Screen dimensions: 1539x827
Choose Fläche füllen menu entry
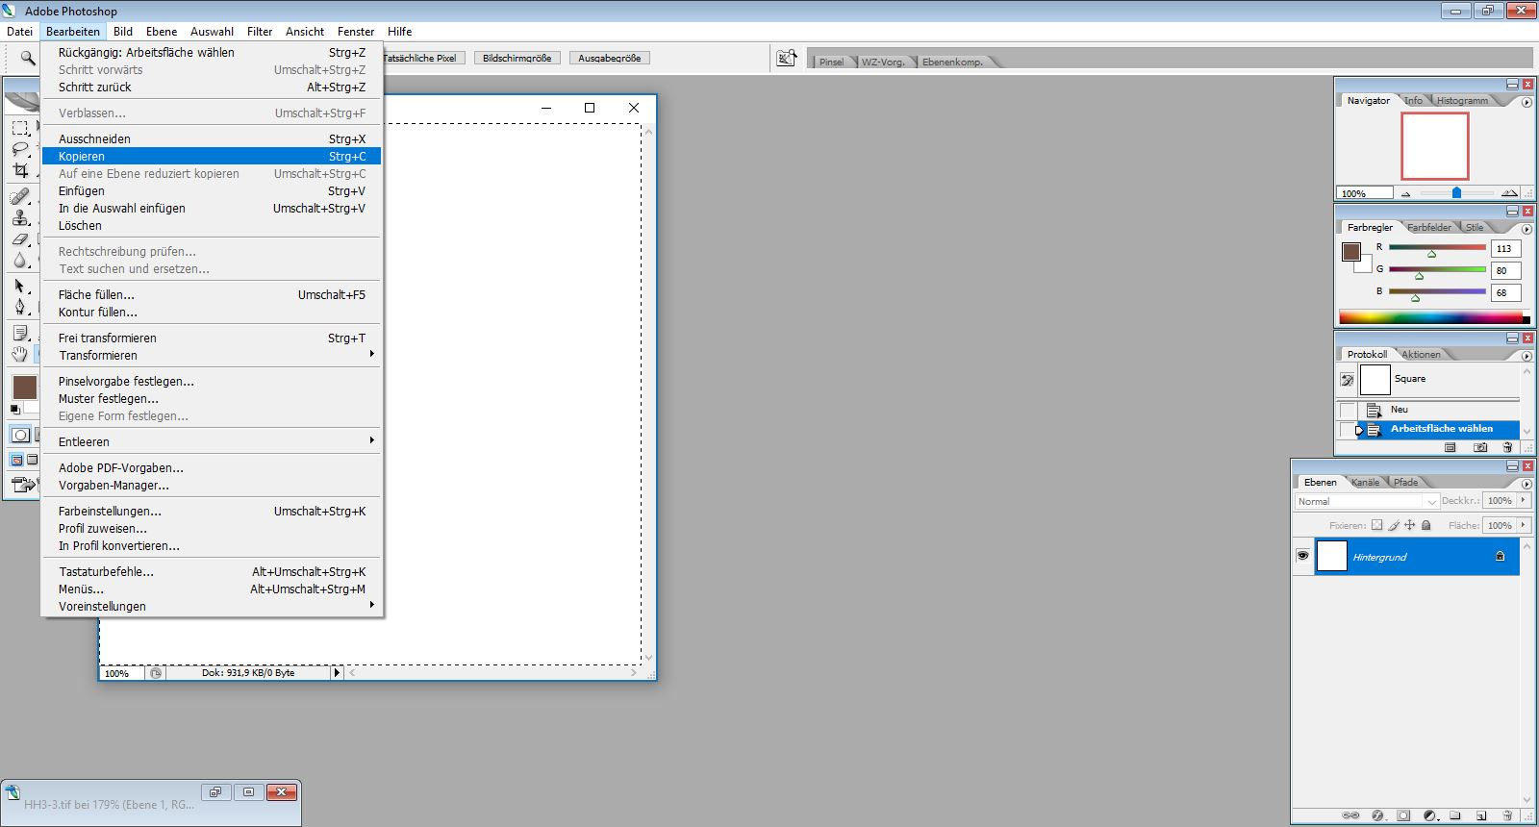point(212,294)
